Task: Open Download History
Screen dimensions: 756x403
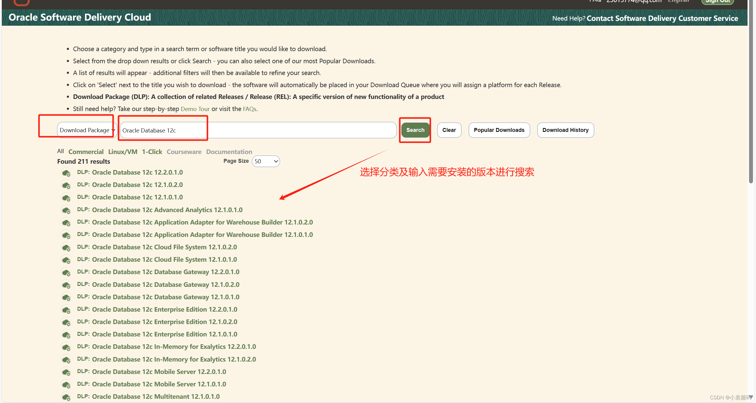Action: (565, 130)
